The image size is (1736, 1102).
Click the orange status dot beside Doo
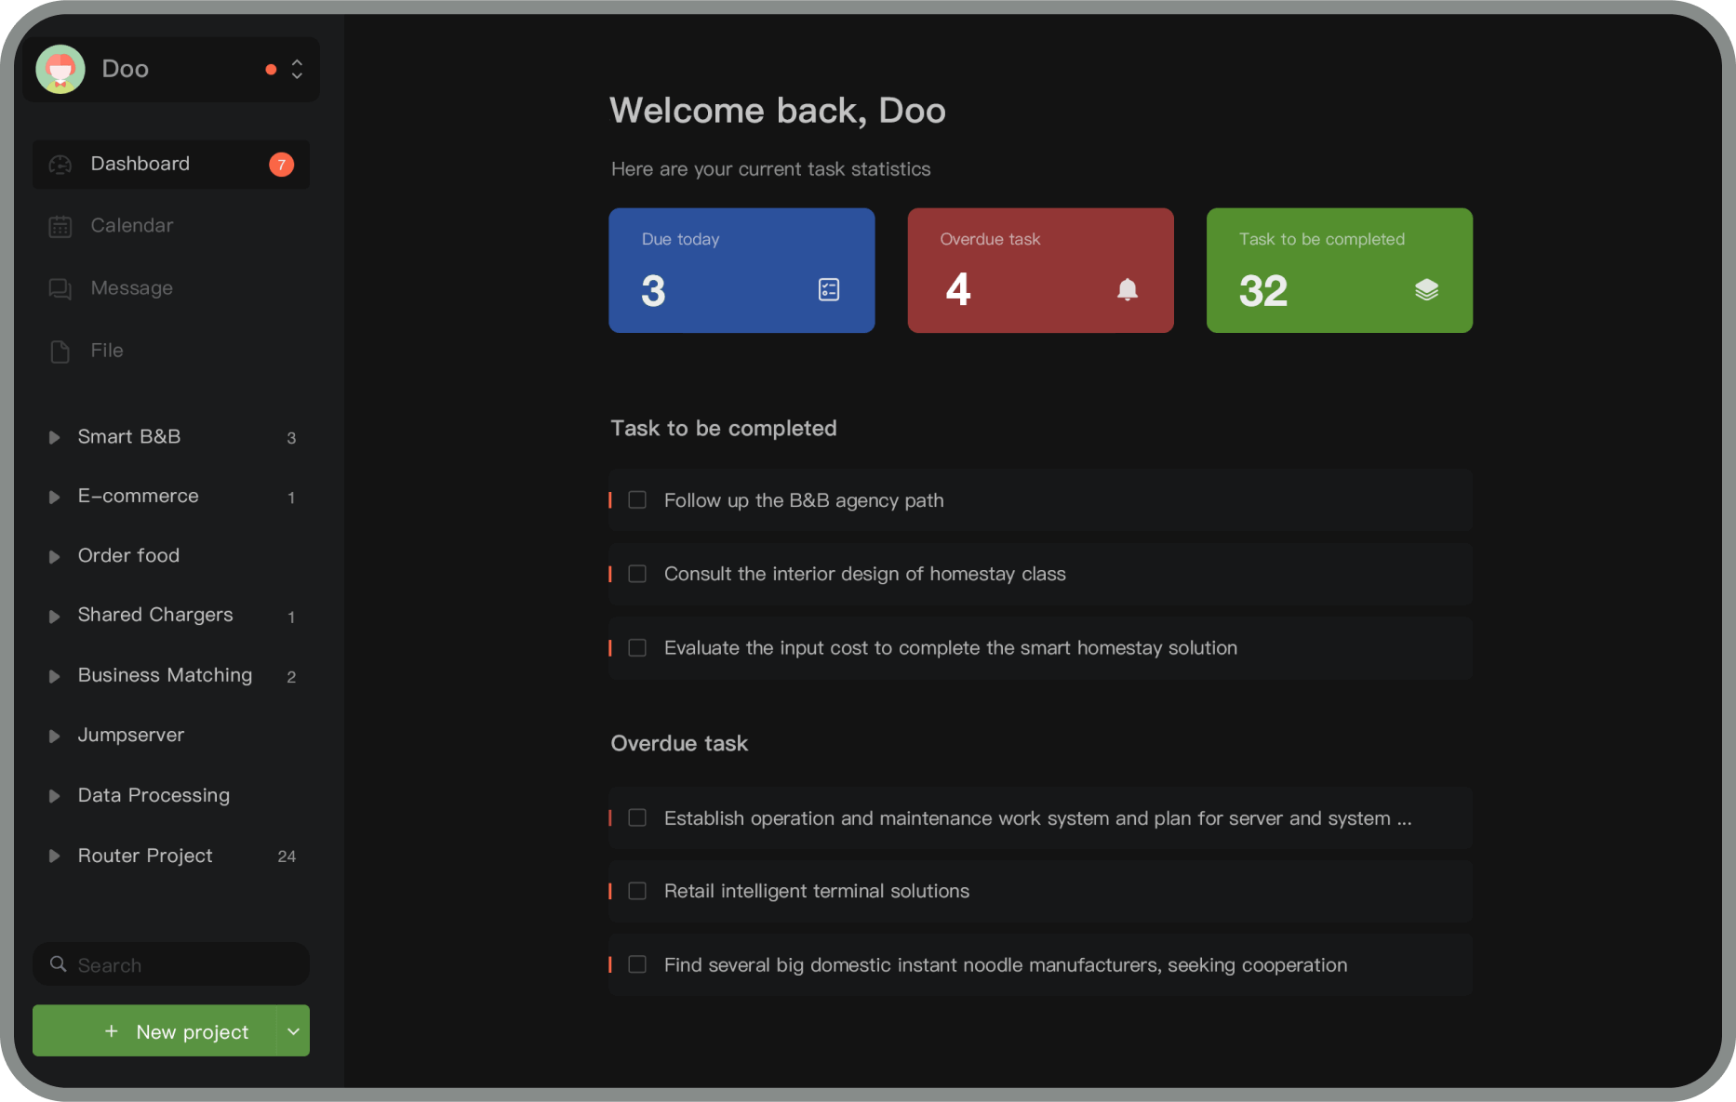271,70
